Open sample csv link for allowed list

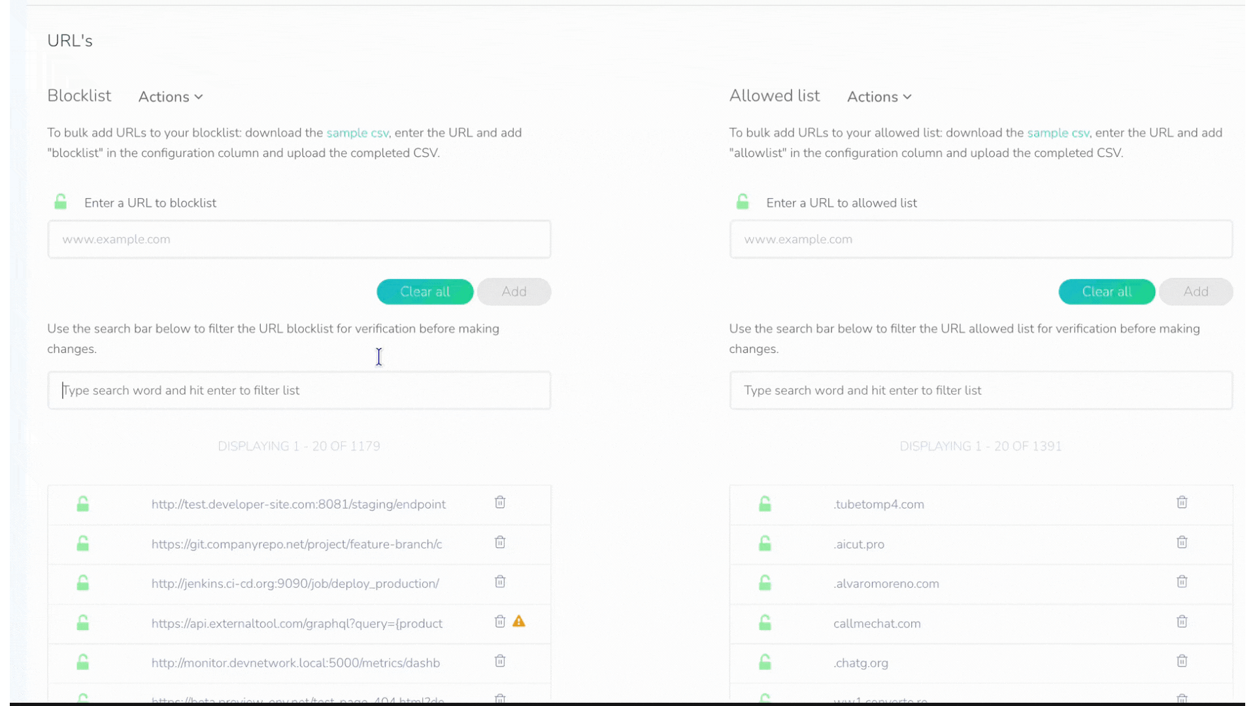click(x=1058, y=133)
